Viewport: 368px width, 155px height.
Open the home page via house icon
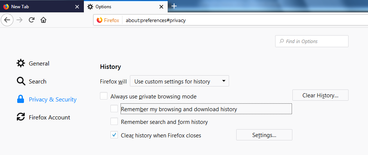point(43,20)
